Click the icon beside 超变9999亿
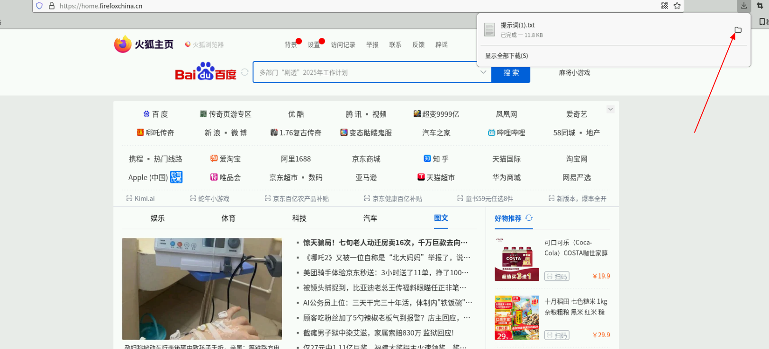This screenshot has height=349, width=769. (417, 113)
